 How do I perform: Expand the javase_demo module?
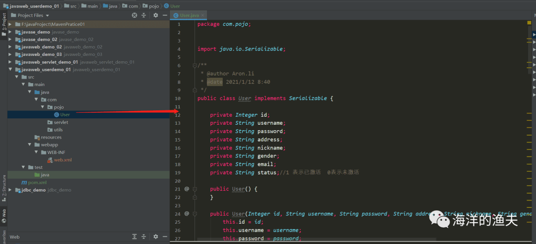(x=10, y=32)
